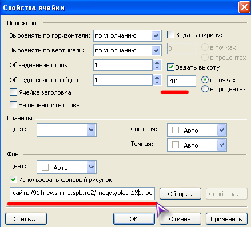Click the column span input field
Screen dimensions: 251x227
point(123,80)
